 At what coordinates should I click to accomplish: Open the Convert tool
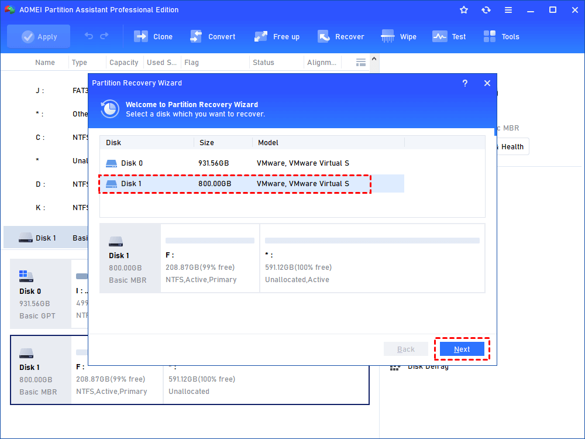[x=213, y=36]
